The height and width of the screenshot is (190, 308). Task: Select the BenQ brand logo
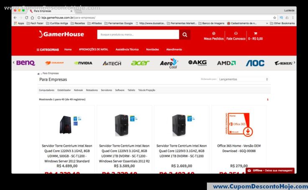[x=25, y=63]
